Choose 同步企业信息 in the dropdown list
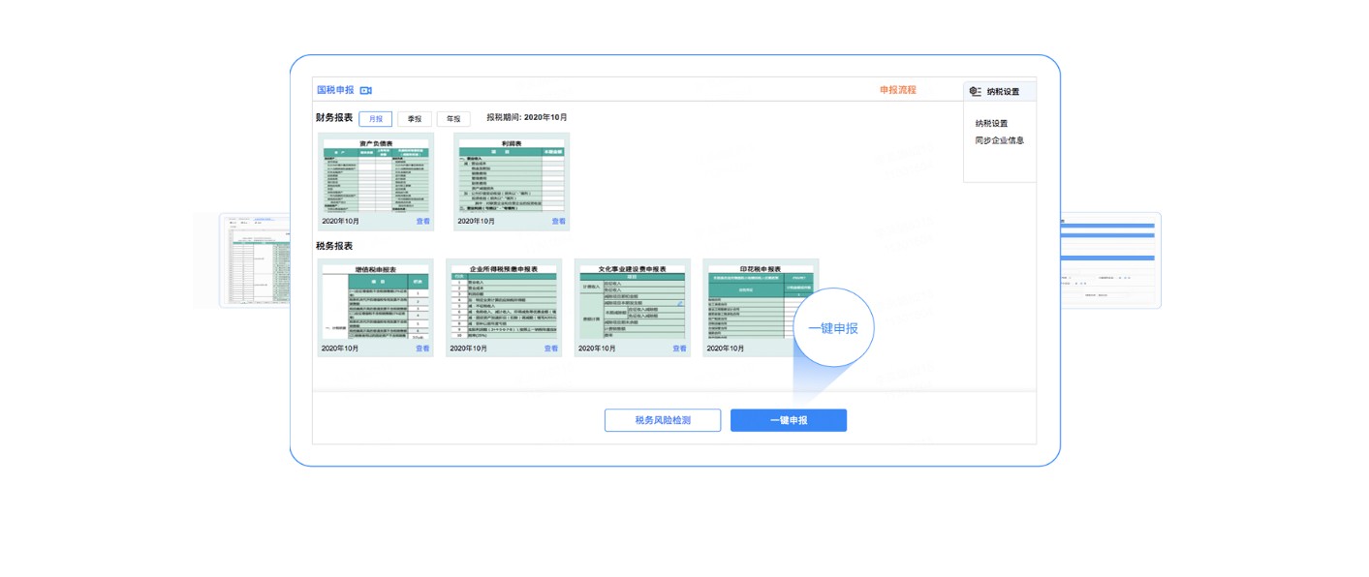 pos(999,140)
